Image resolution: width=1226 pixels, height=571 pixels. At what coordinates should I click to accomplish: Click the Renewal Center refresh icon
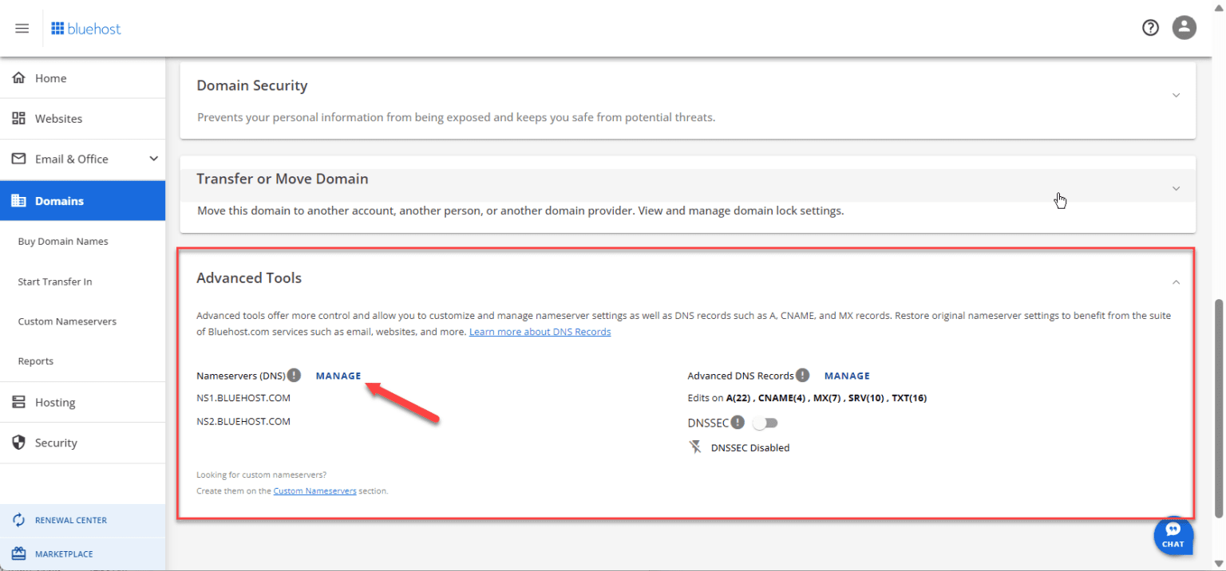[x=18, y=520]
